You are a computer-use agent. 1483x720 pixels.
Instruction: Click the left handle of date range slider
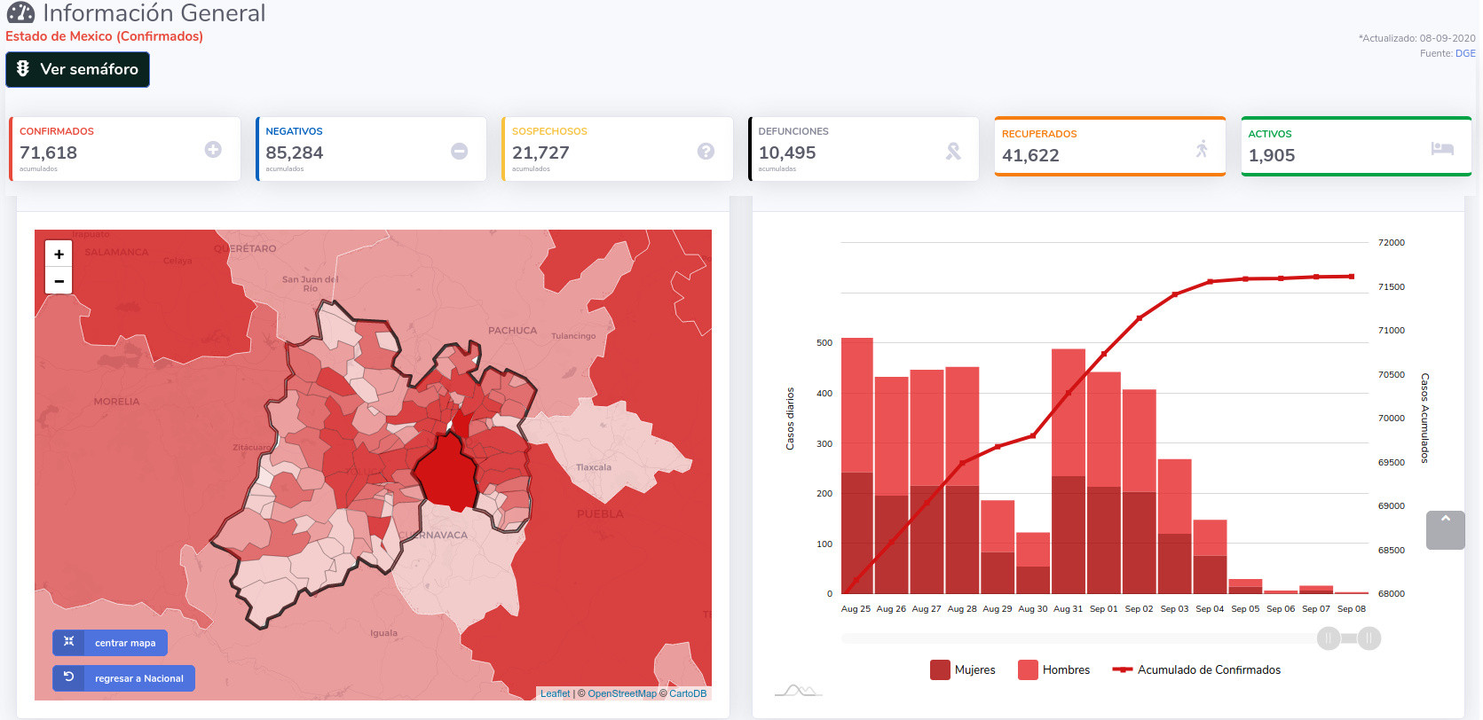pos(1329,638)
